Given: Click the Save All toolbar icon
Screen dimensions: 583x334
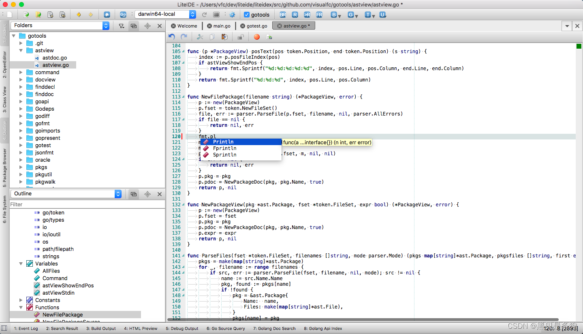Looking at the screenshot, I should 62,15.
